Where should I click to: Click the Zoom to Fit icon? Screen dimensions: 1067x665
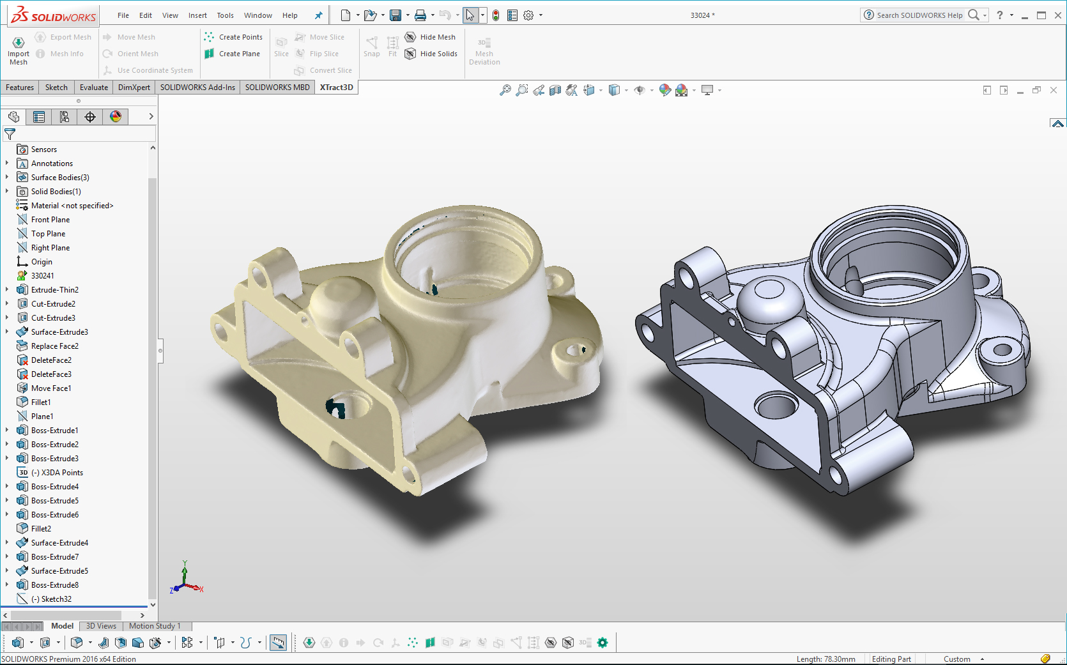click(x=505, y=90)
